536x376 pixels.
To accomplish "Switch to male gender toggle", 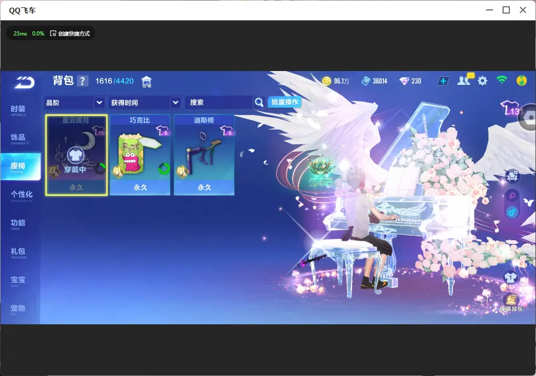I will click(x=512, y=213).
